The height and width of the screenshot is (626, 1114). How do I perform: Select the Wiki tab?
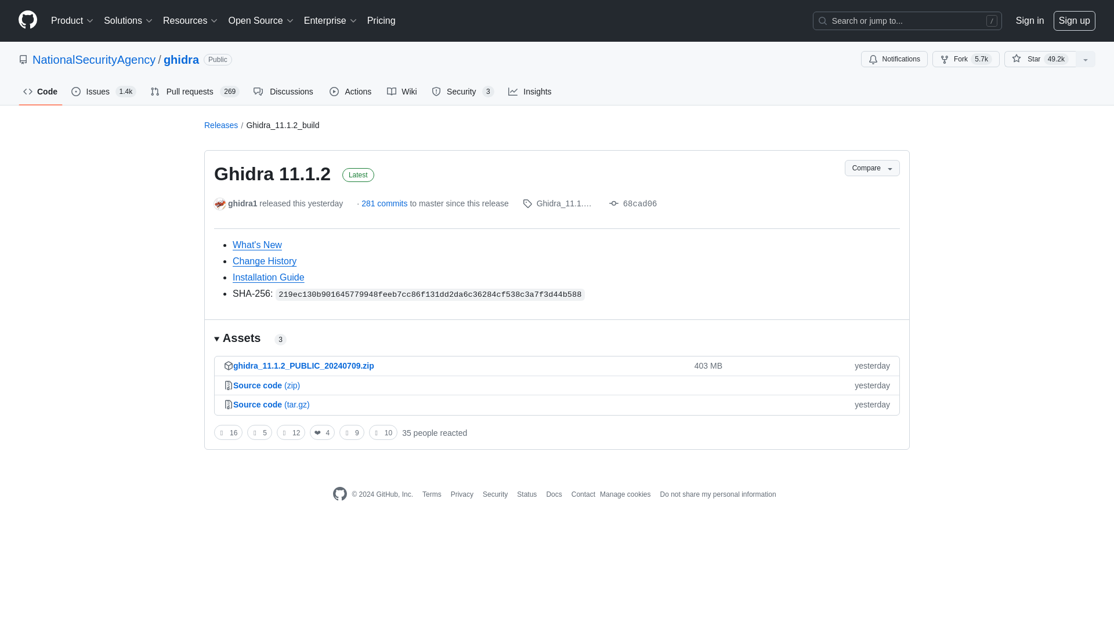402,92
